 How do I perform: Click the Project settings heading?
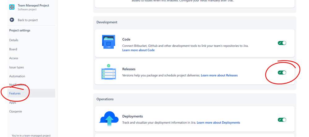coord(20,30)
